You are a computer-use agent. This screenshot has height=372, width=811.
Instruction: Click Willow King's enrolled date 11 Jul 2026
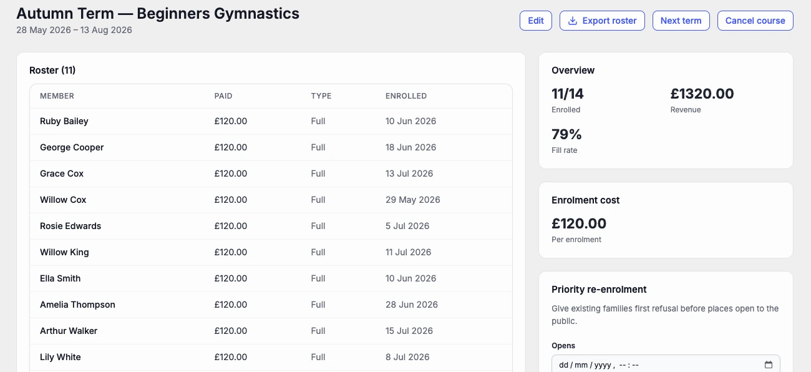point(409,252)
